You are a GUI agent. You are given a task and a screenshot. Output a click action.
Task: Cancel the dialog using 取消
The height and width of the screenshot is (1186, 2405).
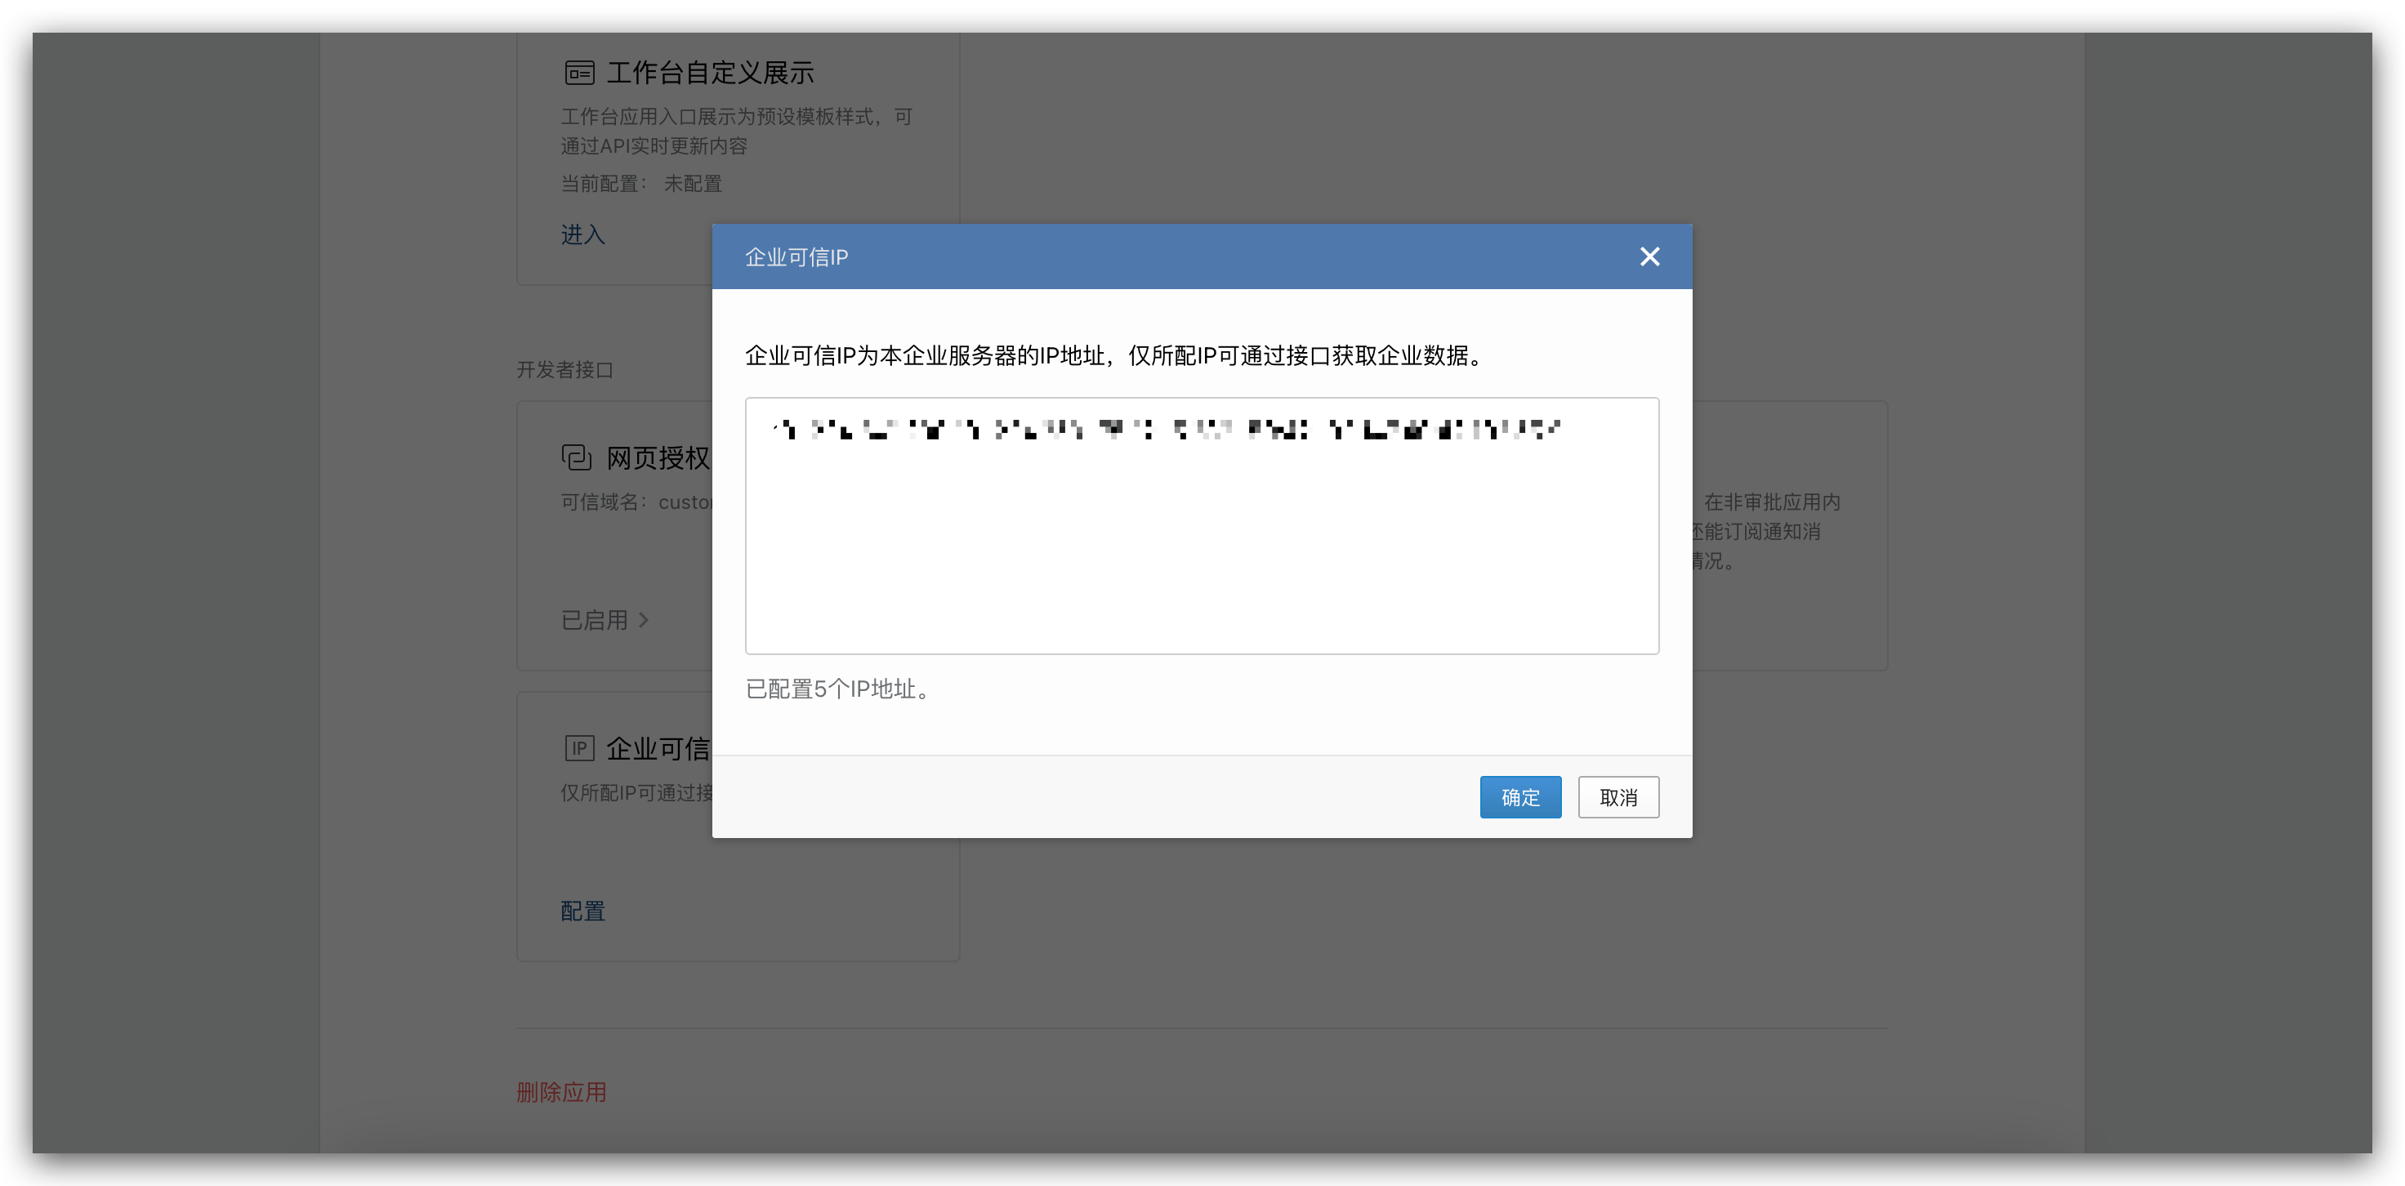tap(1618, 796)
